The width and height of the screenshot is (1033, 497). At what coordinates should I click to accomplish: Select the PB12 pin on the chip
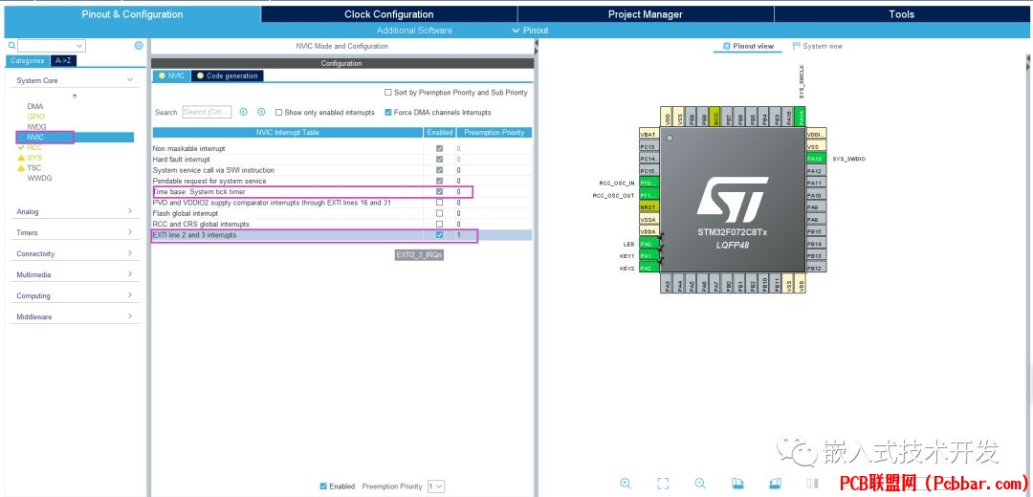(x=816, y=269)
